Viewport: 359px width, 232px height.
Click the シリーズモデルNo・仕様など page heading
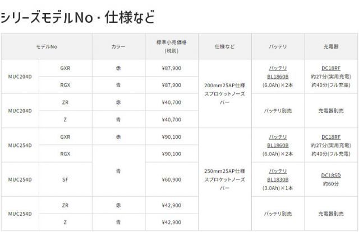tap(77, 17)
